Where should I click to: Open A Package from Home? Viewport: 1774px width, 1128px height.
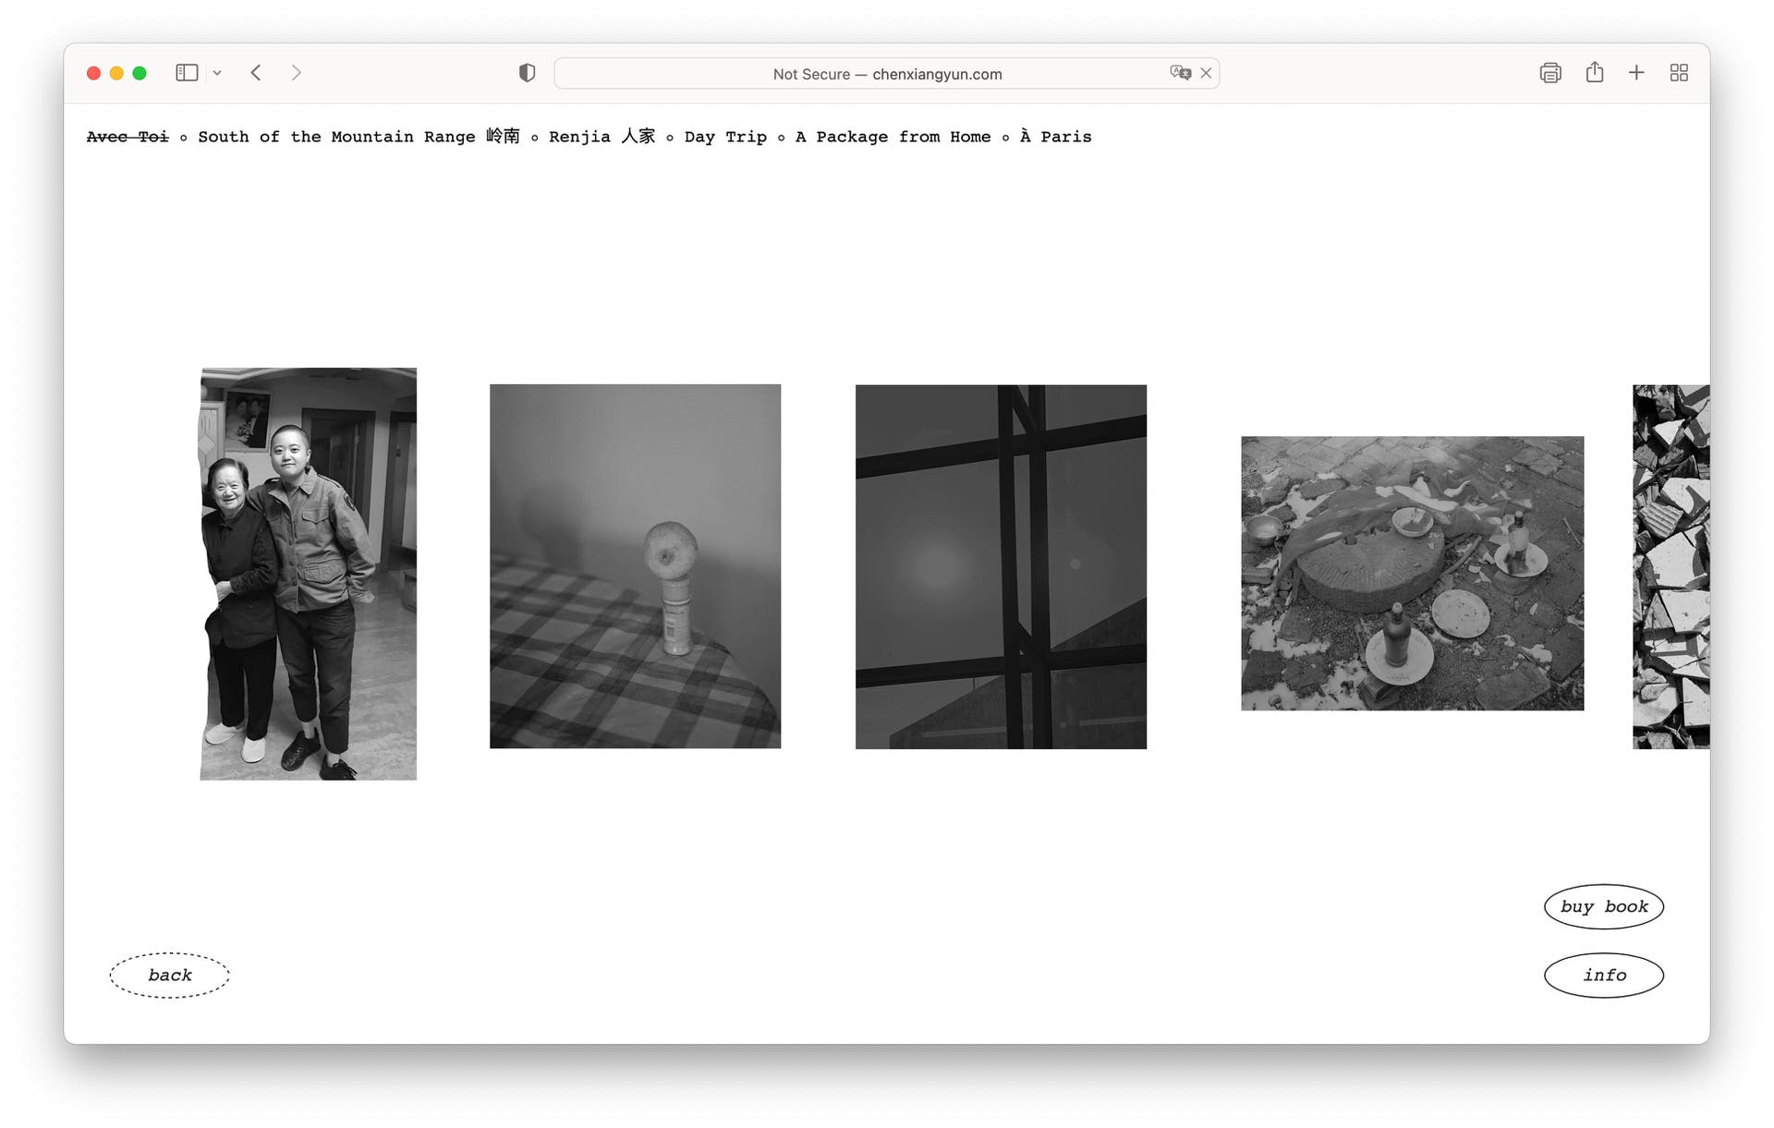point(893,137)
